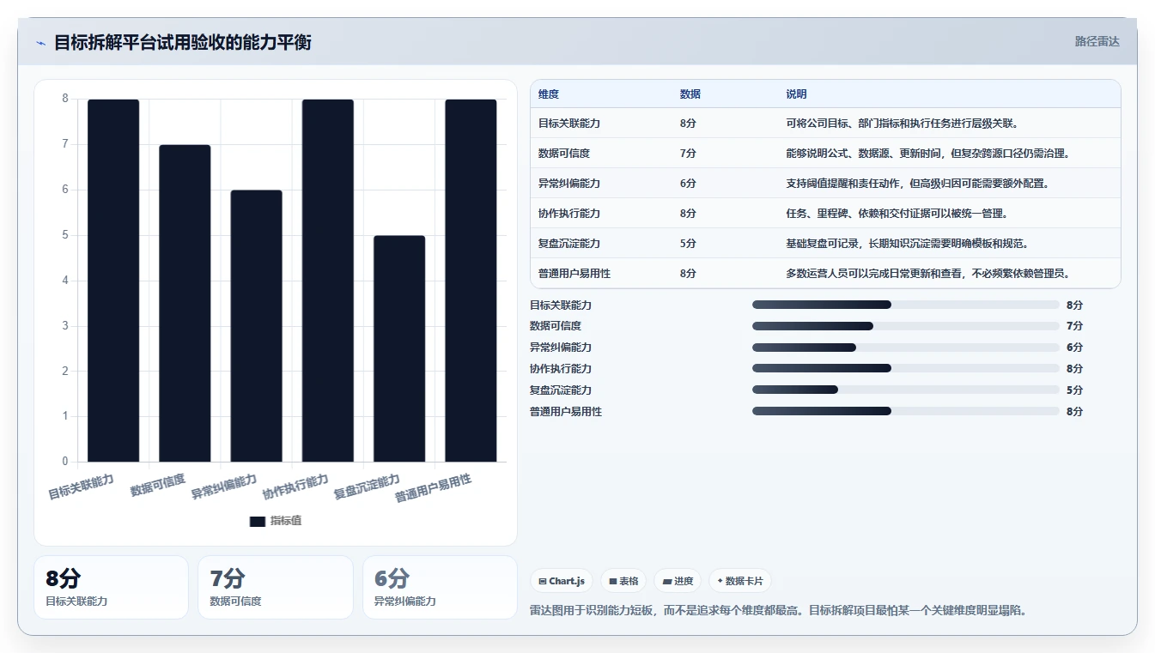Click the 7分 cell in the 数据可信度 table row
Screen dimensions: 1155x653
tap(688, 154)
